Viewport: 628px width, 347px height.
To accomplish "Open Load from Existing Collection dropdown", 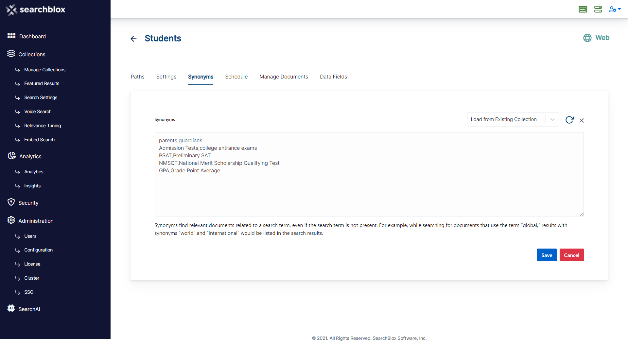I will tap(513, 119).
